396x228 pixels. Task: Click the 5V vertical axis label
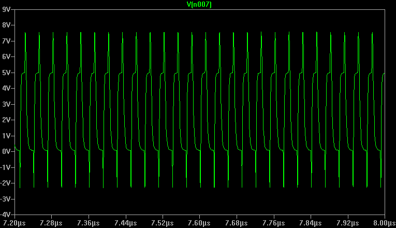click(6, 73)
